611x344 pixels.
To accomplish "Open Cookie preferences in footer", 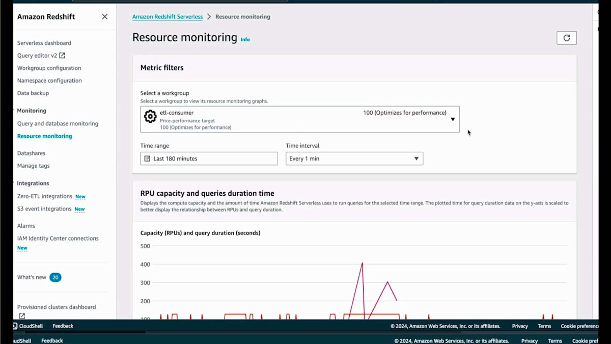I will 579,326.
